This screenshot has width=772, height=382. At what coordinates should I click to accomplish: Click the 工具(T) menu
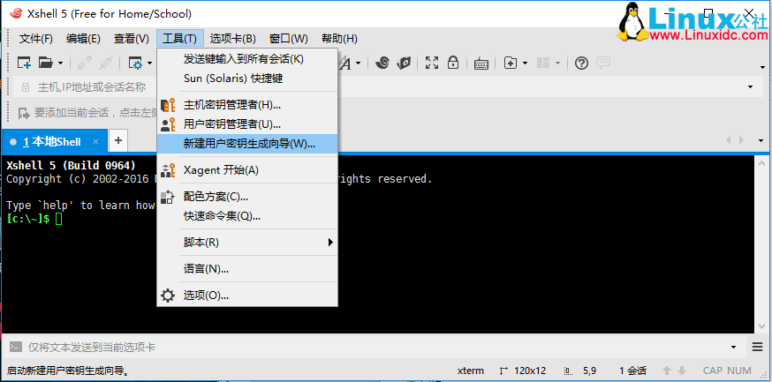(x=179, y=39)
